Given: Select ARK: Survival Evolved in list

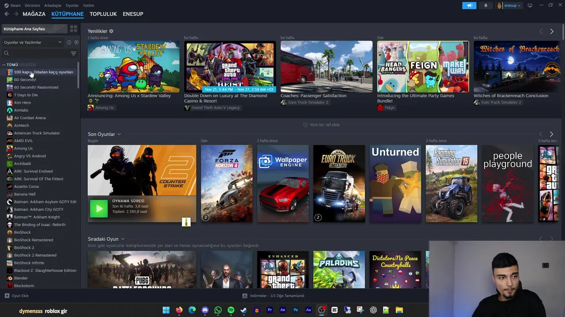Looking at the screenshot, I should [x=33, y=171].
